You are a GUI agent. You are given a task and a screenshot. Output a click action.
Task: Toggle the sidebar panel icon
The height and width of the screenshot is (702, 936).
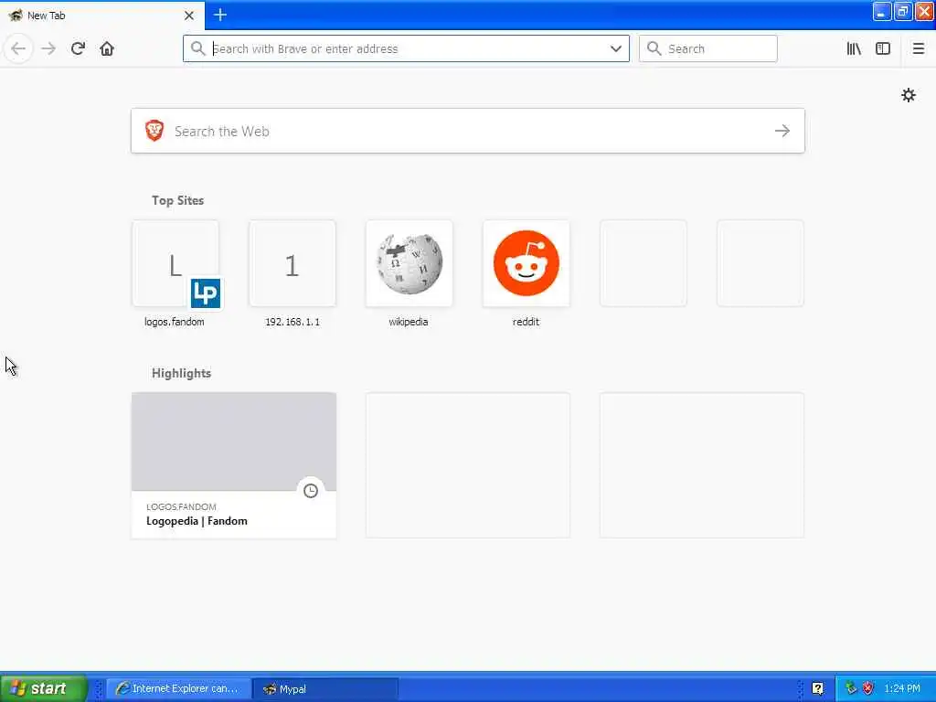pyautogui.click(x=883, y=48)
